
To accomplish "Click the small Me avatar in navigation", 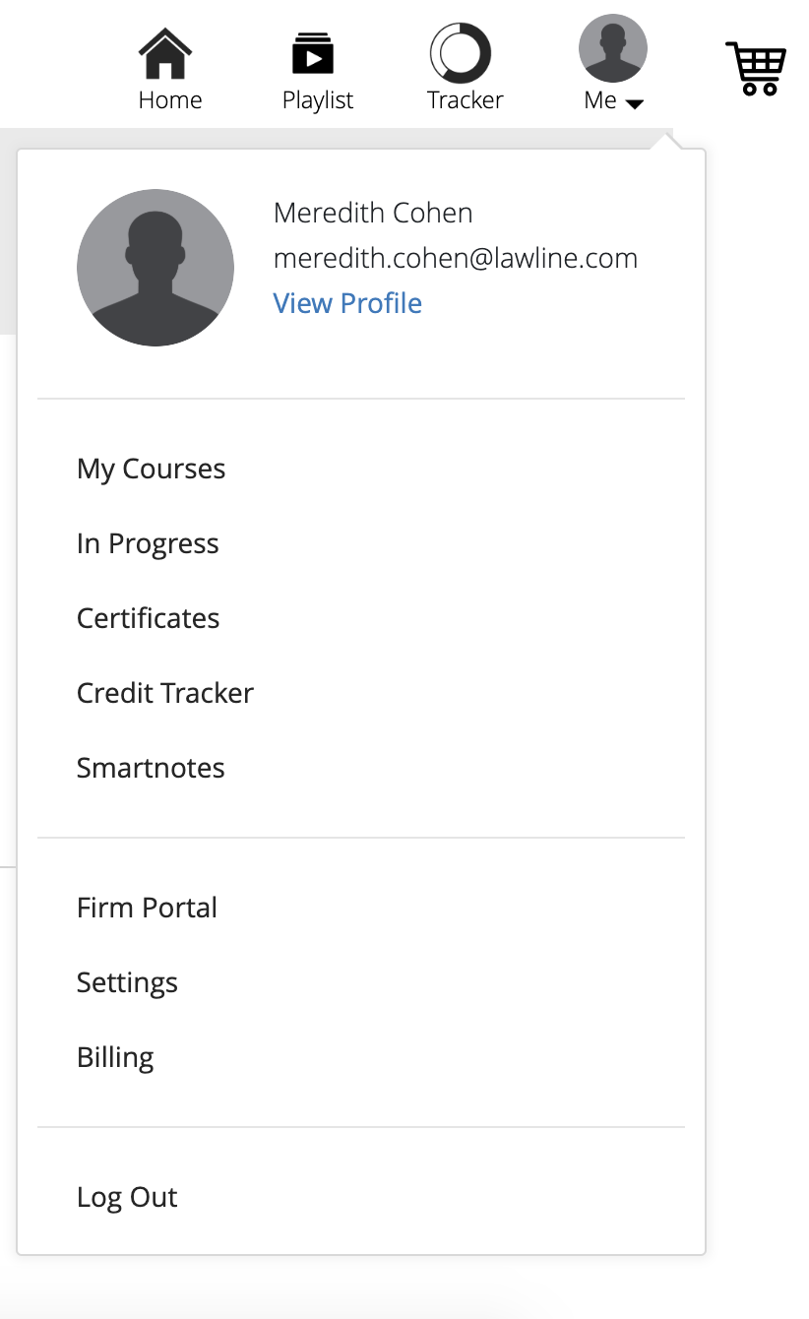I will 613,48.
